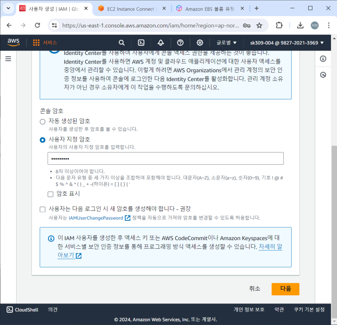This screenshot has height=325, width=337.
Task: Click the scrollbar down arrow
Action: tap(334, 322)
